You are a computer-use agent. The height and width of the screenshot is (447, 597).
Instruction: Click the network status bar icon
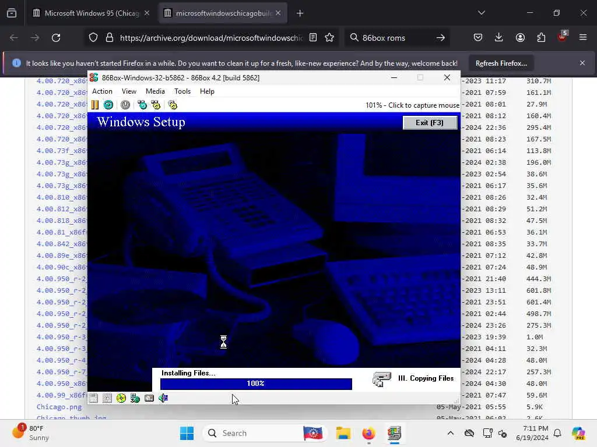tap(135, 398)
